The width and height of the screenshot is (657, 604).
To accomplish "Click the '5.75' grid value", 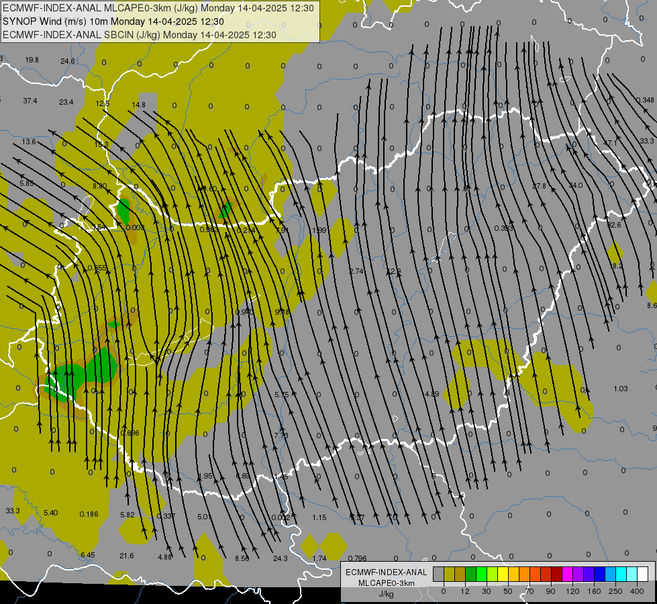I will [282, 395].
